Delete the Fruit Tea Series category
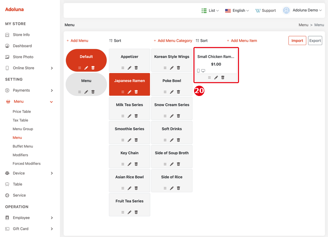Viewport: 328px width, 237px height. coord(136,212)
